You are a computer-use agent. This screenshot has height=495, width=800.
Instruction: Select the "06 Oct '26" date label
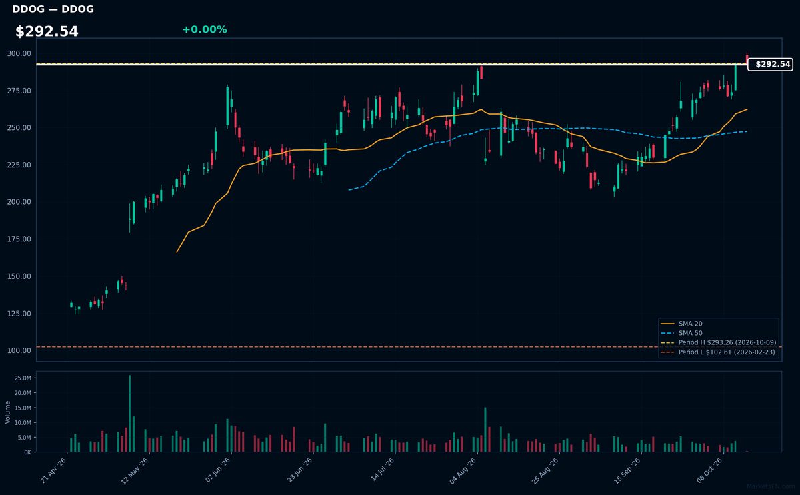(x=709, y=470)
